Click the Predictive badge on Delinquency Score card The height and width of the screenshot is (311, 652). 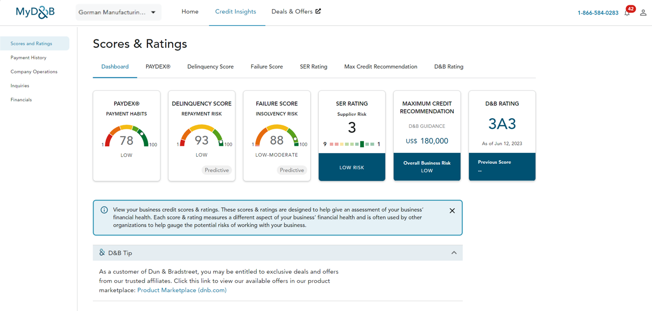217,170
